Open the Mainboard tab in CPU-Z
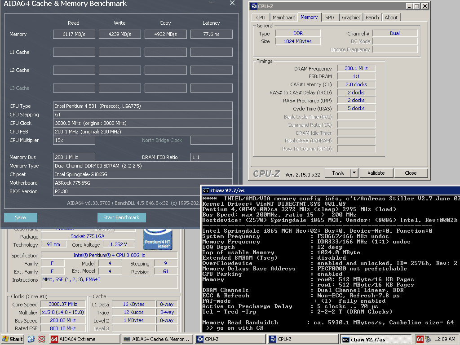This screenshot has height=345, width=460. [x=284, y=18]
